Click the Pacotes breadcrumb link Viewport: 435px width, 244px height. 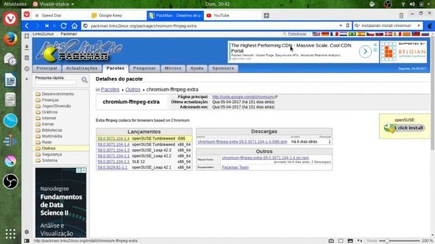pyautogui.click(x=110, y=89)
